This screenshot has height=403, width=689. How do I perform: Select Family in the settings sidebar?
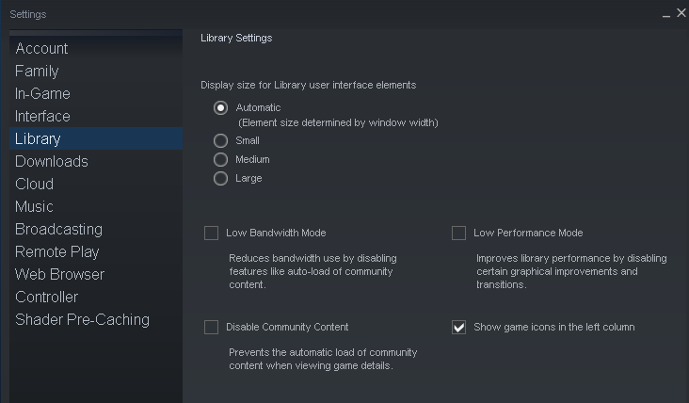pos(37,72)
